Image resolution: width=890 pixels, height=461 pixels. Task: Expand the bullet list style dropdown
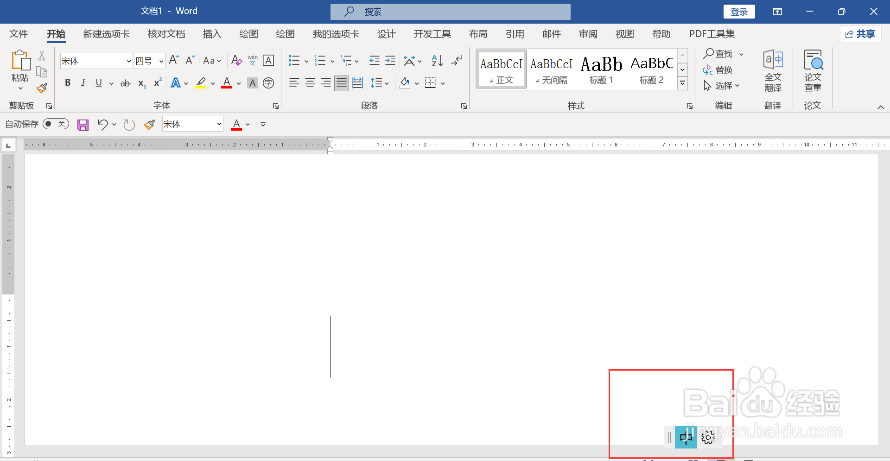coord(306,61)
